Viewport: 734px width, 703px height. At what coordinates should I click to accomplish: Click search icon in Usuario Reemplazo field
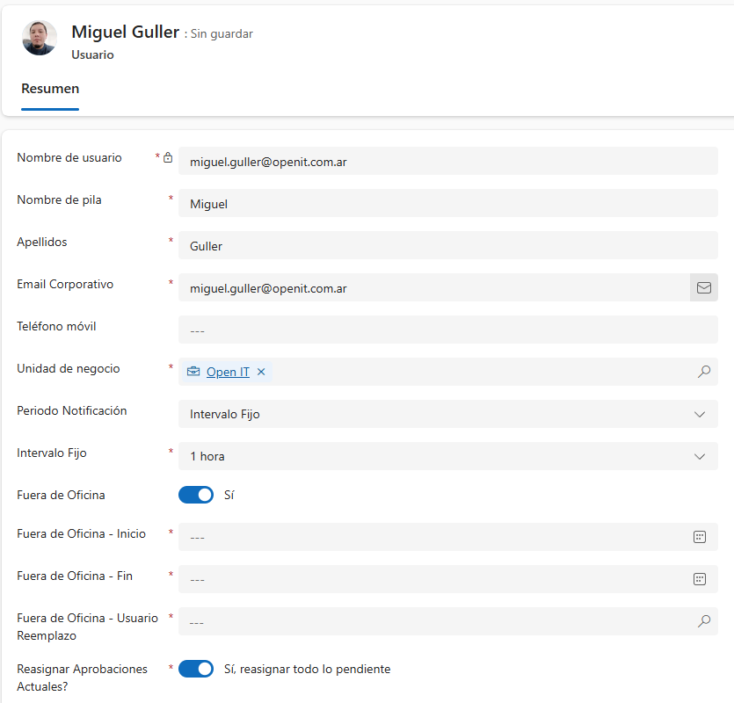(x=703, y=621)
